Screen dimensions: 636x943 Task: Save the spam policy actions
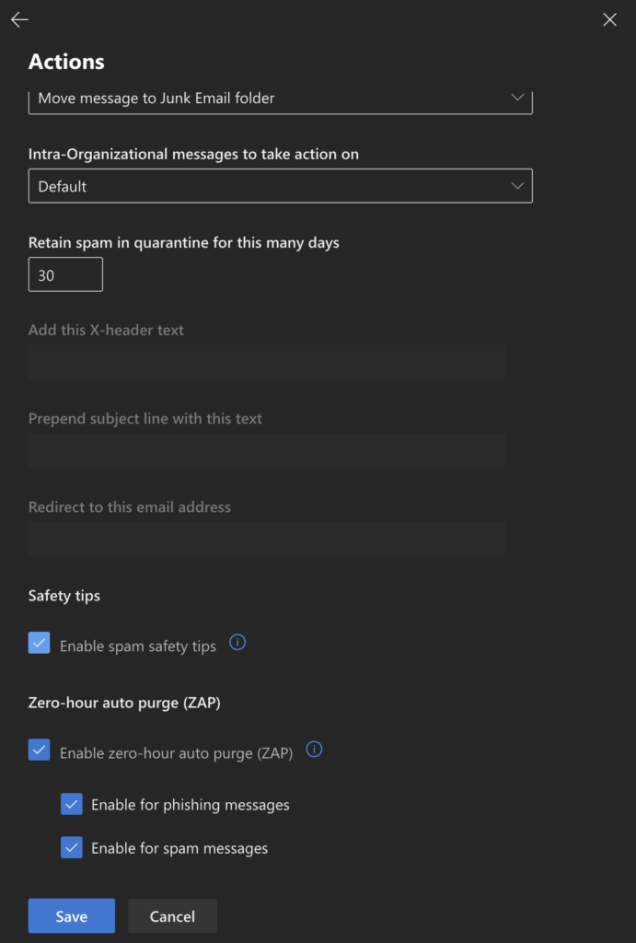click(x=71, y=916)
